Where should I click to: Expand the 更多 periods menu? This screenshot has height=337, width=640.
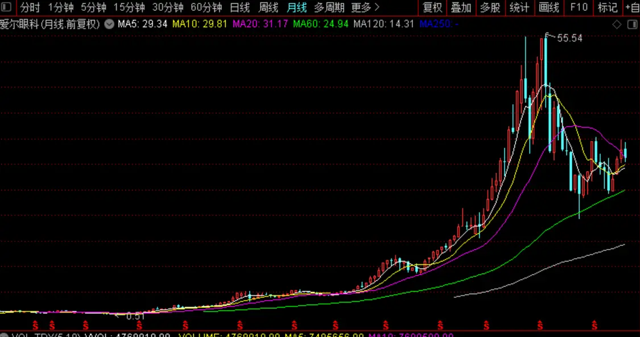pos(365,7)
